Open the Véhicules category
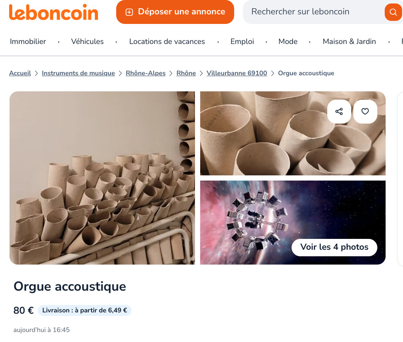The height and width of the screenshot is (342, 403). point(87,41)
